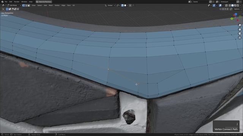Click the new scene icon
The height and width of the screenshot is (136, 243).
(x=210, y=2)
